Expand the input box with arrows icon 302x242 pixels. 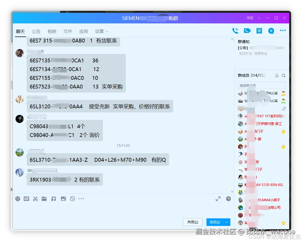coord(218,199)
